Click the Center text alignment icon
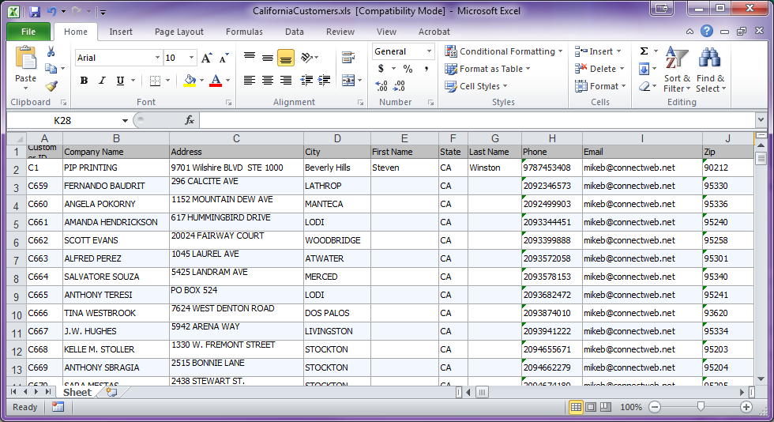Image resolution: width=774 pixels, height=422 pixels. point(268,81)
